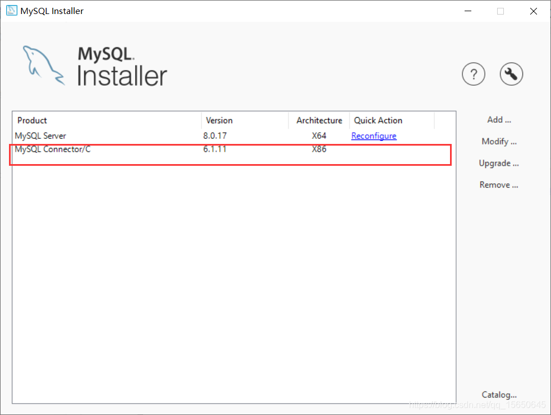Image resolution: width=551 pixels, height=415 pixels.
Task: Click version 8.0.17 cell
Action: pos(215,136)
